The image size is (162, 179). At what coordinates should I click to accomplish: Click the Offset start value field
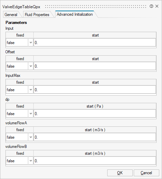click(x=95, y=66)
